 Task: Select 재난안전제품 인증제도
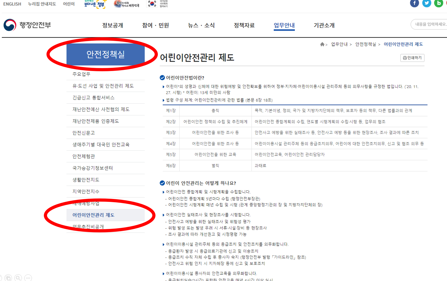pos(106,121)
